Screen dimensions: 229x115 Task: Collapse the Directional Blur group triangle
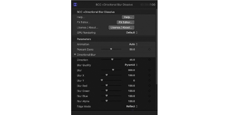pyautogui.click(x=75, y=55)
